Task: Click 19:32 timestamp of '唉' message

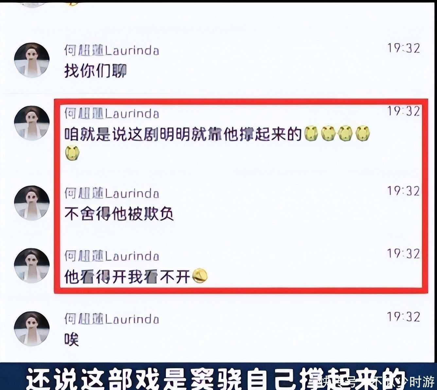Action: coord(404,317)
